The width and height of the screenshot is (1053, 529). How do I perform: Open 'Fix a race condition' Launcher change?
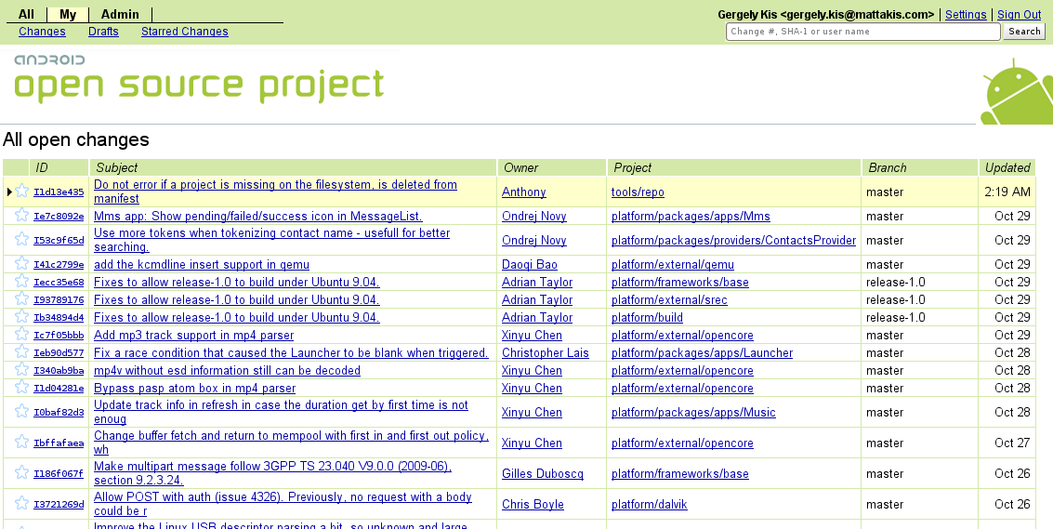(x=291, y=353)
